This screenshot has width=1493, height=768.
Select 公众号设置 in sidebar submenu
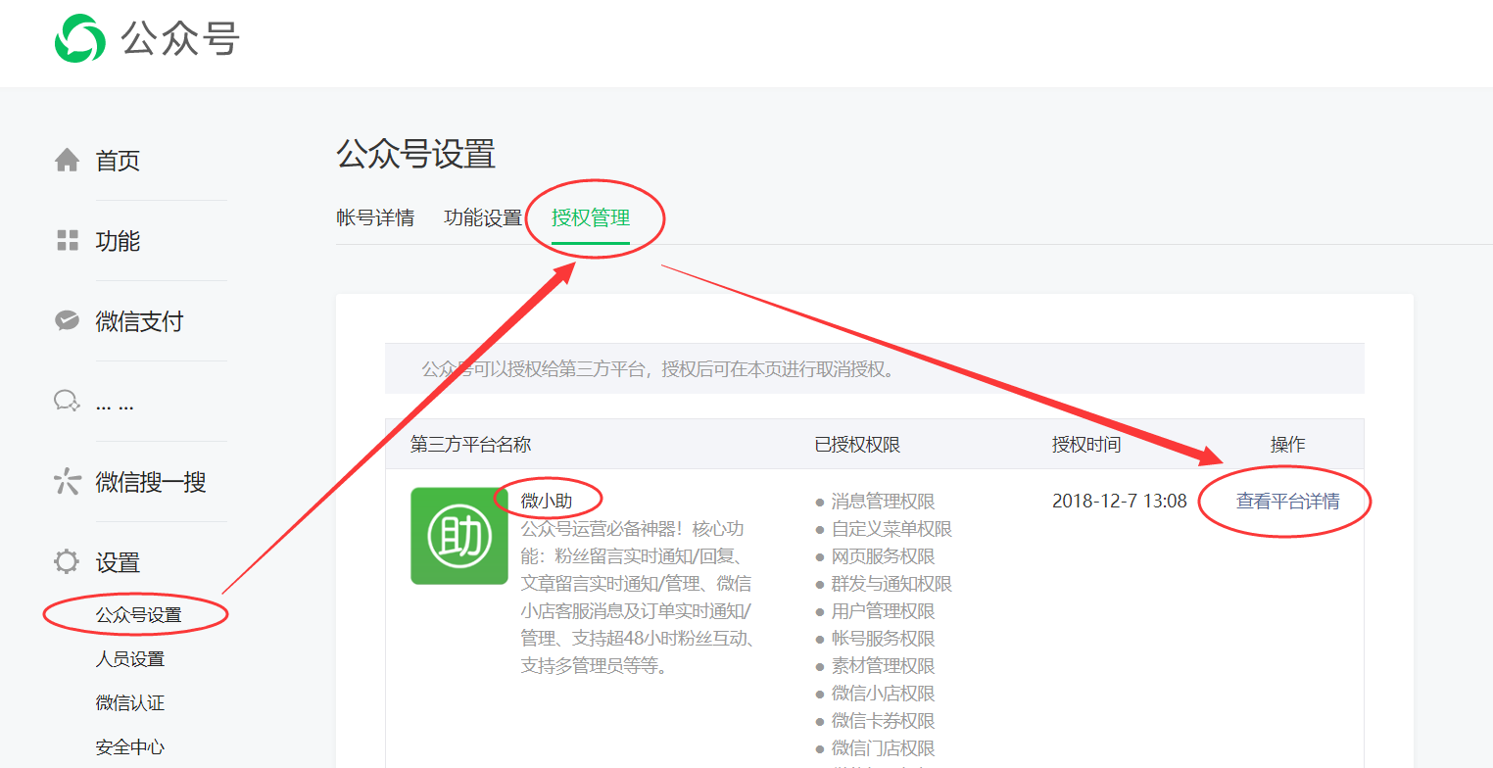(x=138, y=615)
